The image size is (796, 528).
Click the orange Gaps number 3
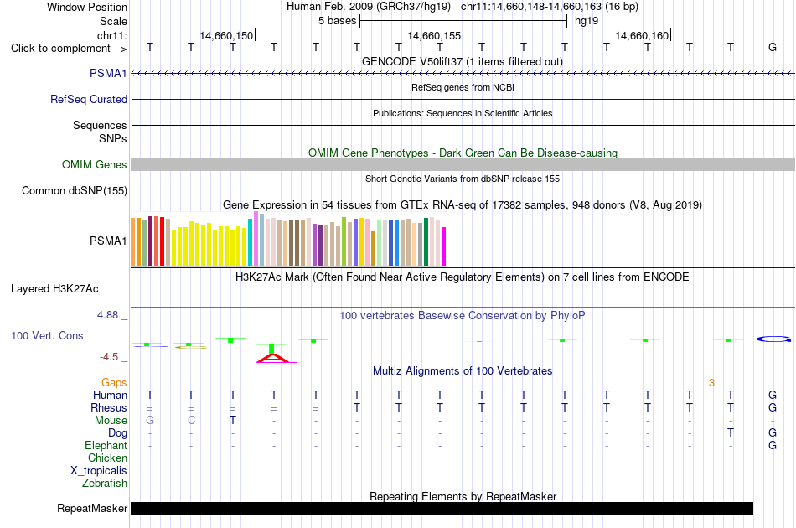(711, 383)
